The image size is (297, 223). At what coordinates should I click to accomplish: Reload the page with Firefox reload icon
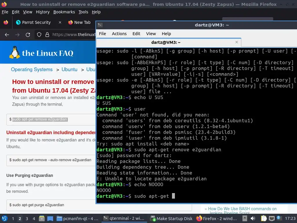point(28,35)
